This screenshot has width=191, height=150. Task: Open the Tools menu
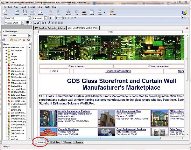click(47, 7)
